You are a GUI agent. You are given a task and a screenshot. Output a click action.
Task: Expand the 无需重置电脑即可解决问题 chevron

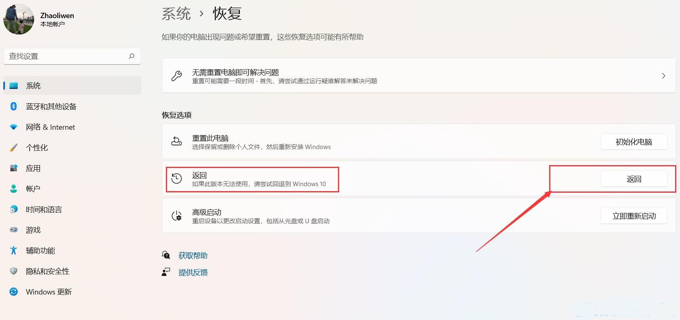pos(663,76)
